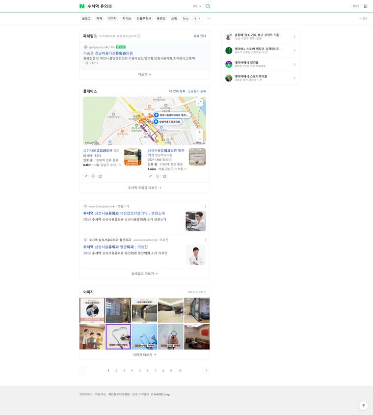The image size is (373, 415).
Task: Open the 신규장소 등록 link
Action: pos(197,91)
